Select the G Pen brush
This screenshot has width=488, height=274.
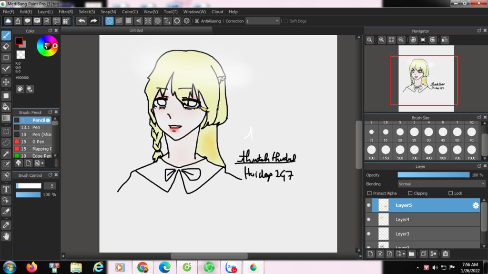pos(33,142)
